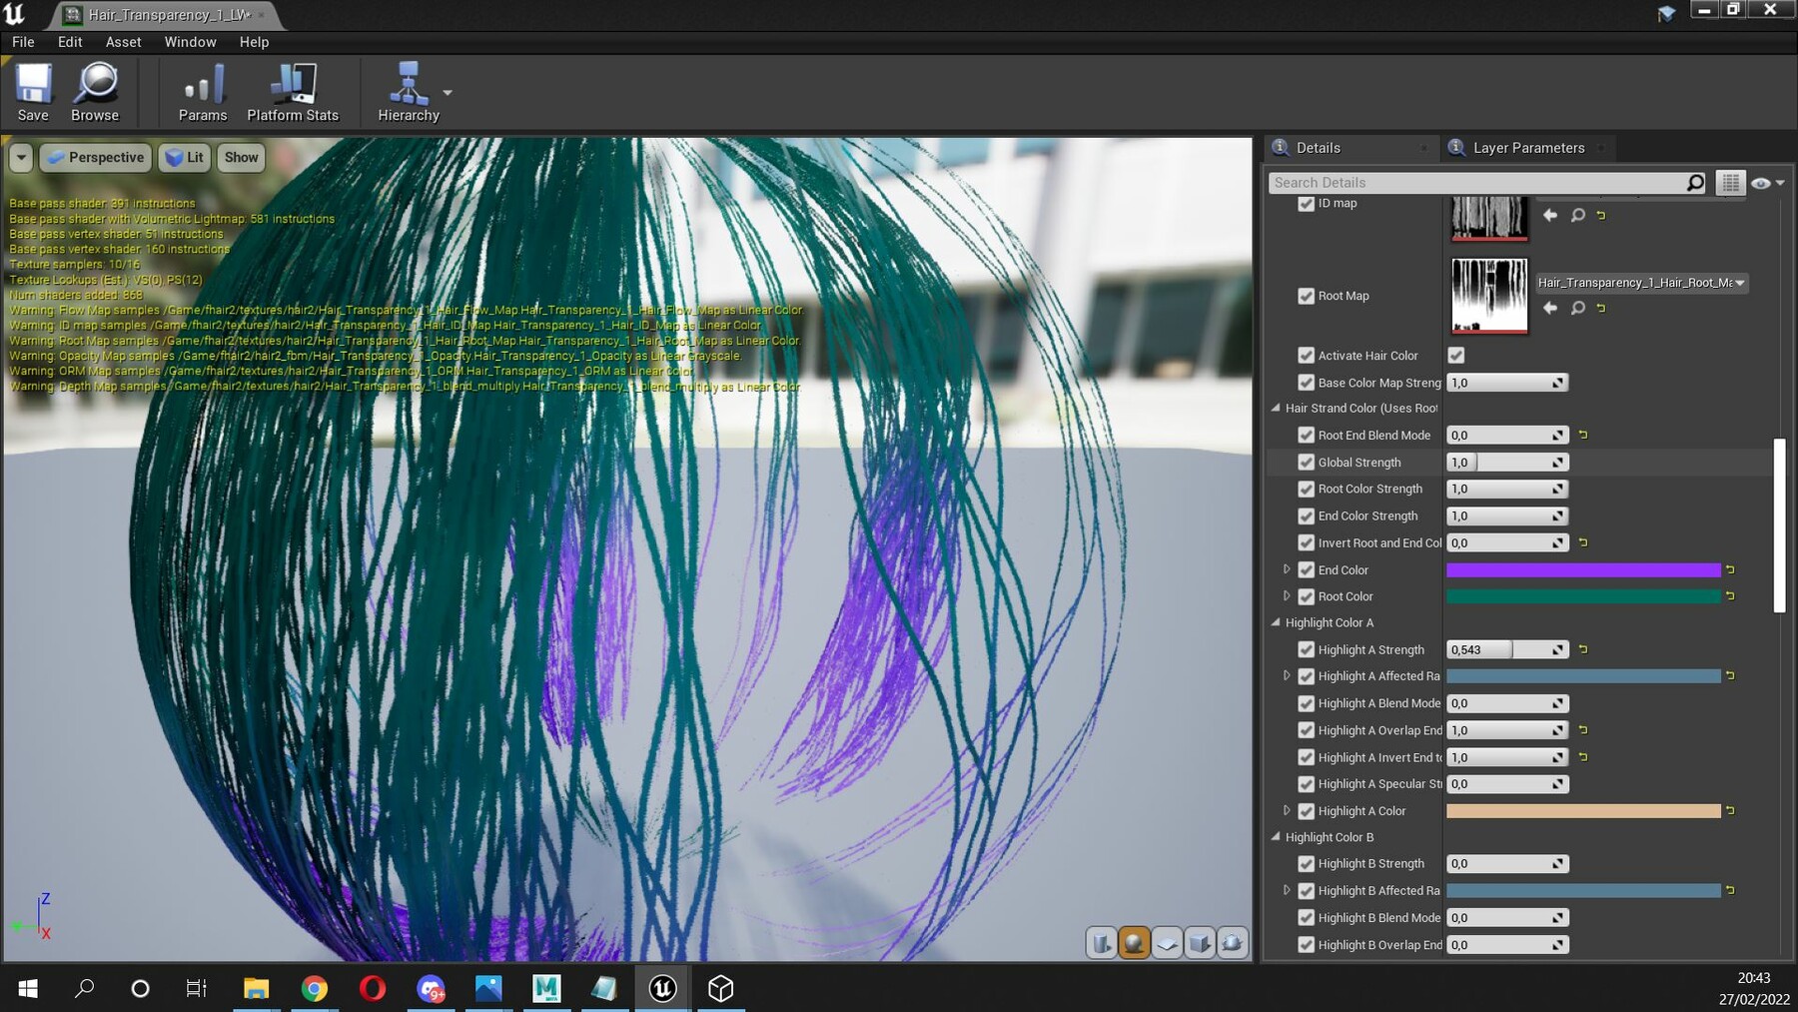This screenshot has width=1798, height=1012.
Task: Click the Root Map texture thumbnail
Action: (1489, 296)
